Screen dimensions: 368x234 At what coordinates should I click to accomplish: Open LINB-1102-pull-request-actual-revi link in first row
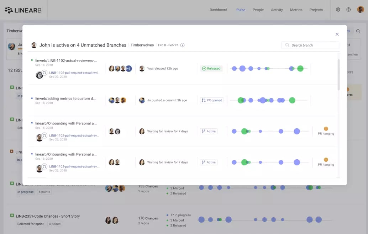[x=75, y=73]
